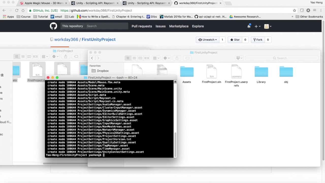
Task: Select the workday366/FirstUnityProject browser tab
Action: point(197,3)
